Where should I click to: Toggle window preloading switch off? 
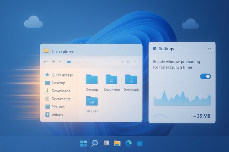coord(206,76)
